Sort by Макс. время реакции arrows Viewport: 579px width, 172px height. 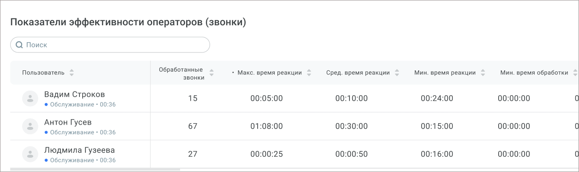[x=309, y=73]
